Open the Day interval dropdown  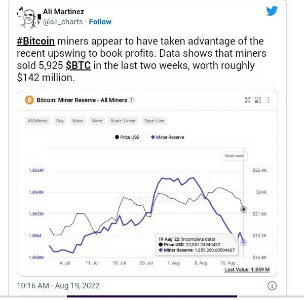60,121
